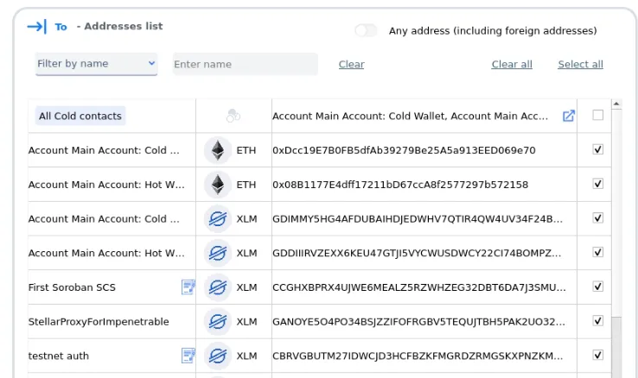Click address starting GDDIIIRVZEXX6KEU47

(417, 253)
